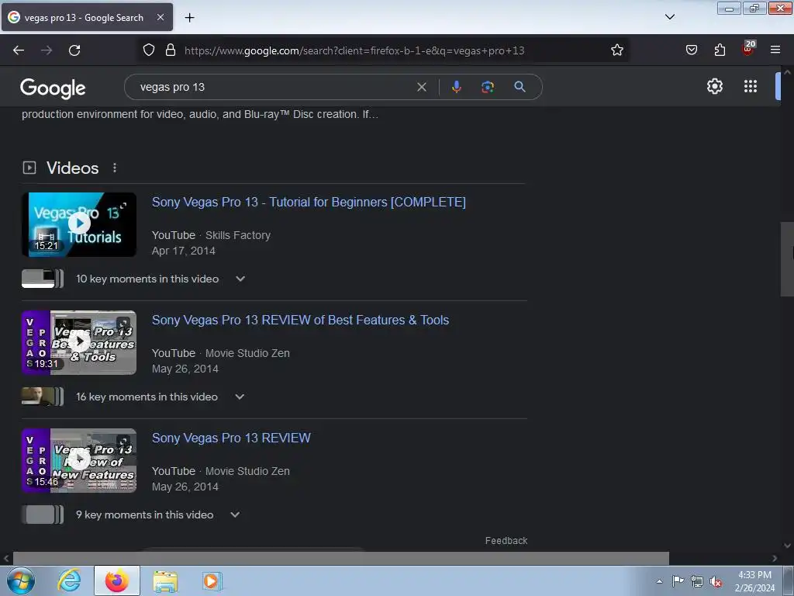The height and width of the screenshot is (596, 794).
Task: Start voice search with microphone
Action: point(456,87)
